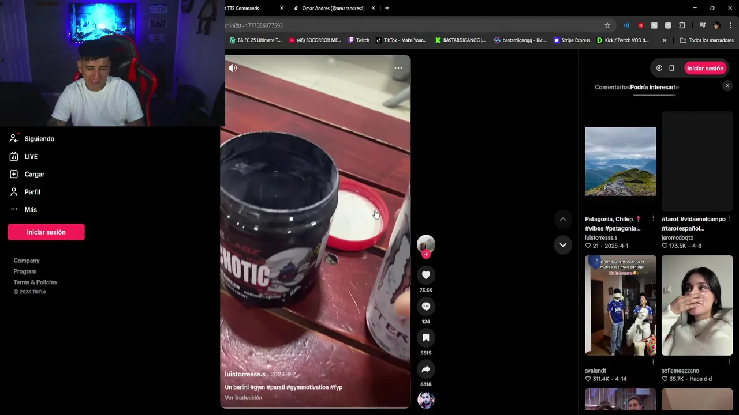Image resolution: width=739 pixels, height=415 pixels.
Task: Open the browser Extensions puzzle icon
Action: pyautogui.click(x=682, y=25)
